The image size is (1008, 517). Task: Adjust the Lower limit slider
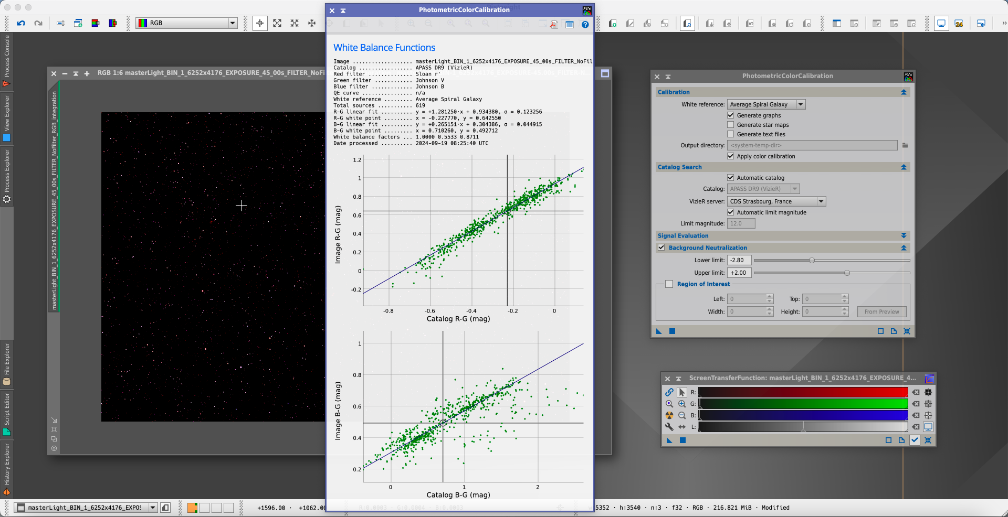pyautogui.click(x=832, y=260)
